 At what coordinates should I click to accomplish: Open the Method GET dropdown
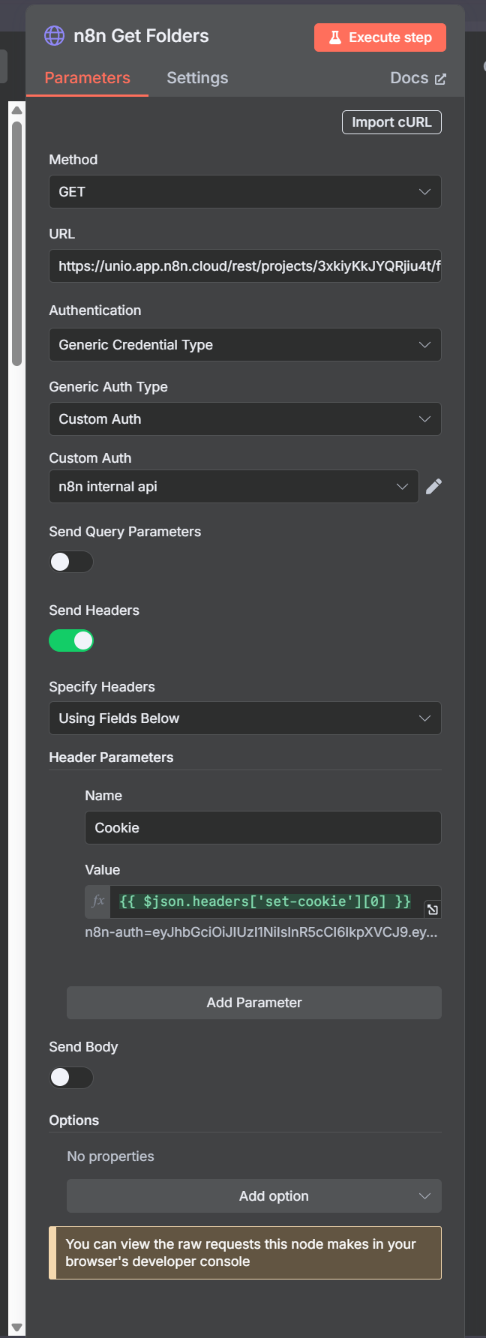245,192
